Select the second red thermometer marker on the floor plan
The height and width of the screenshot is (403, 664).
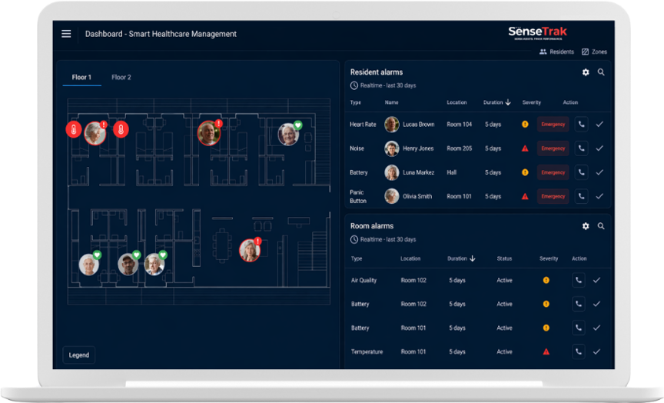pos(121,129)
